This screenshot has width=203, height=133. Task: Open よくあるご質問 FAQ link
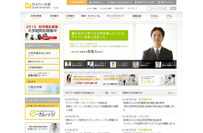tap(105, 8)
